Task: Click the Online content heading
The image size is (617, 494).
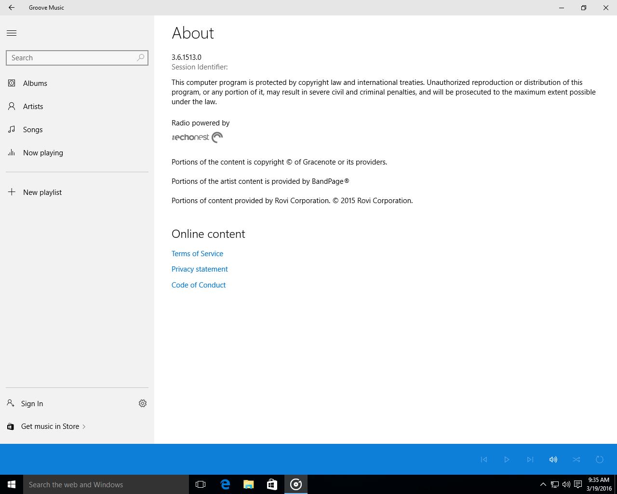Action: point(208,234)
